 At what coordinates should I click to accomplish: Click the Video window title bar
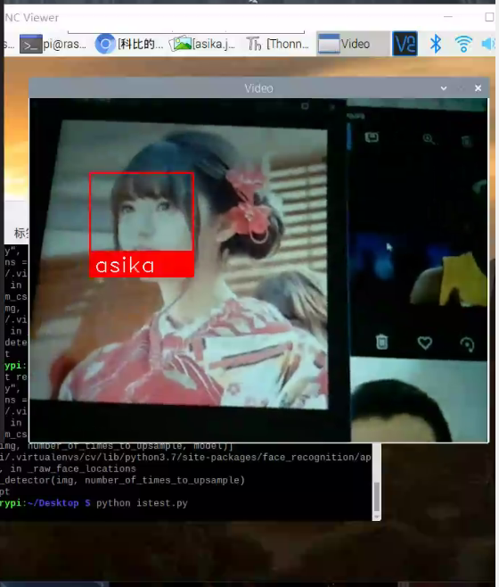(x=258, y=88)
